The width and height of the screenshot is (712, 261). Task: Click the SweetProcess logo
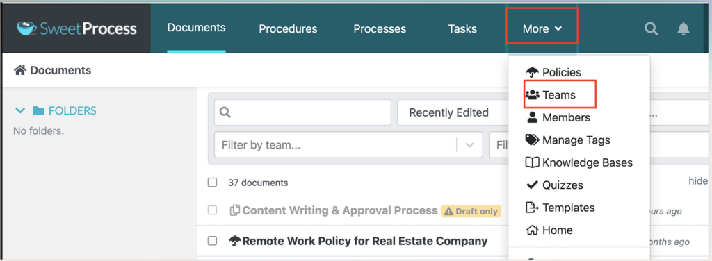76,28
